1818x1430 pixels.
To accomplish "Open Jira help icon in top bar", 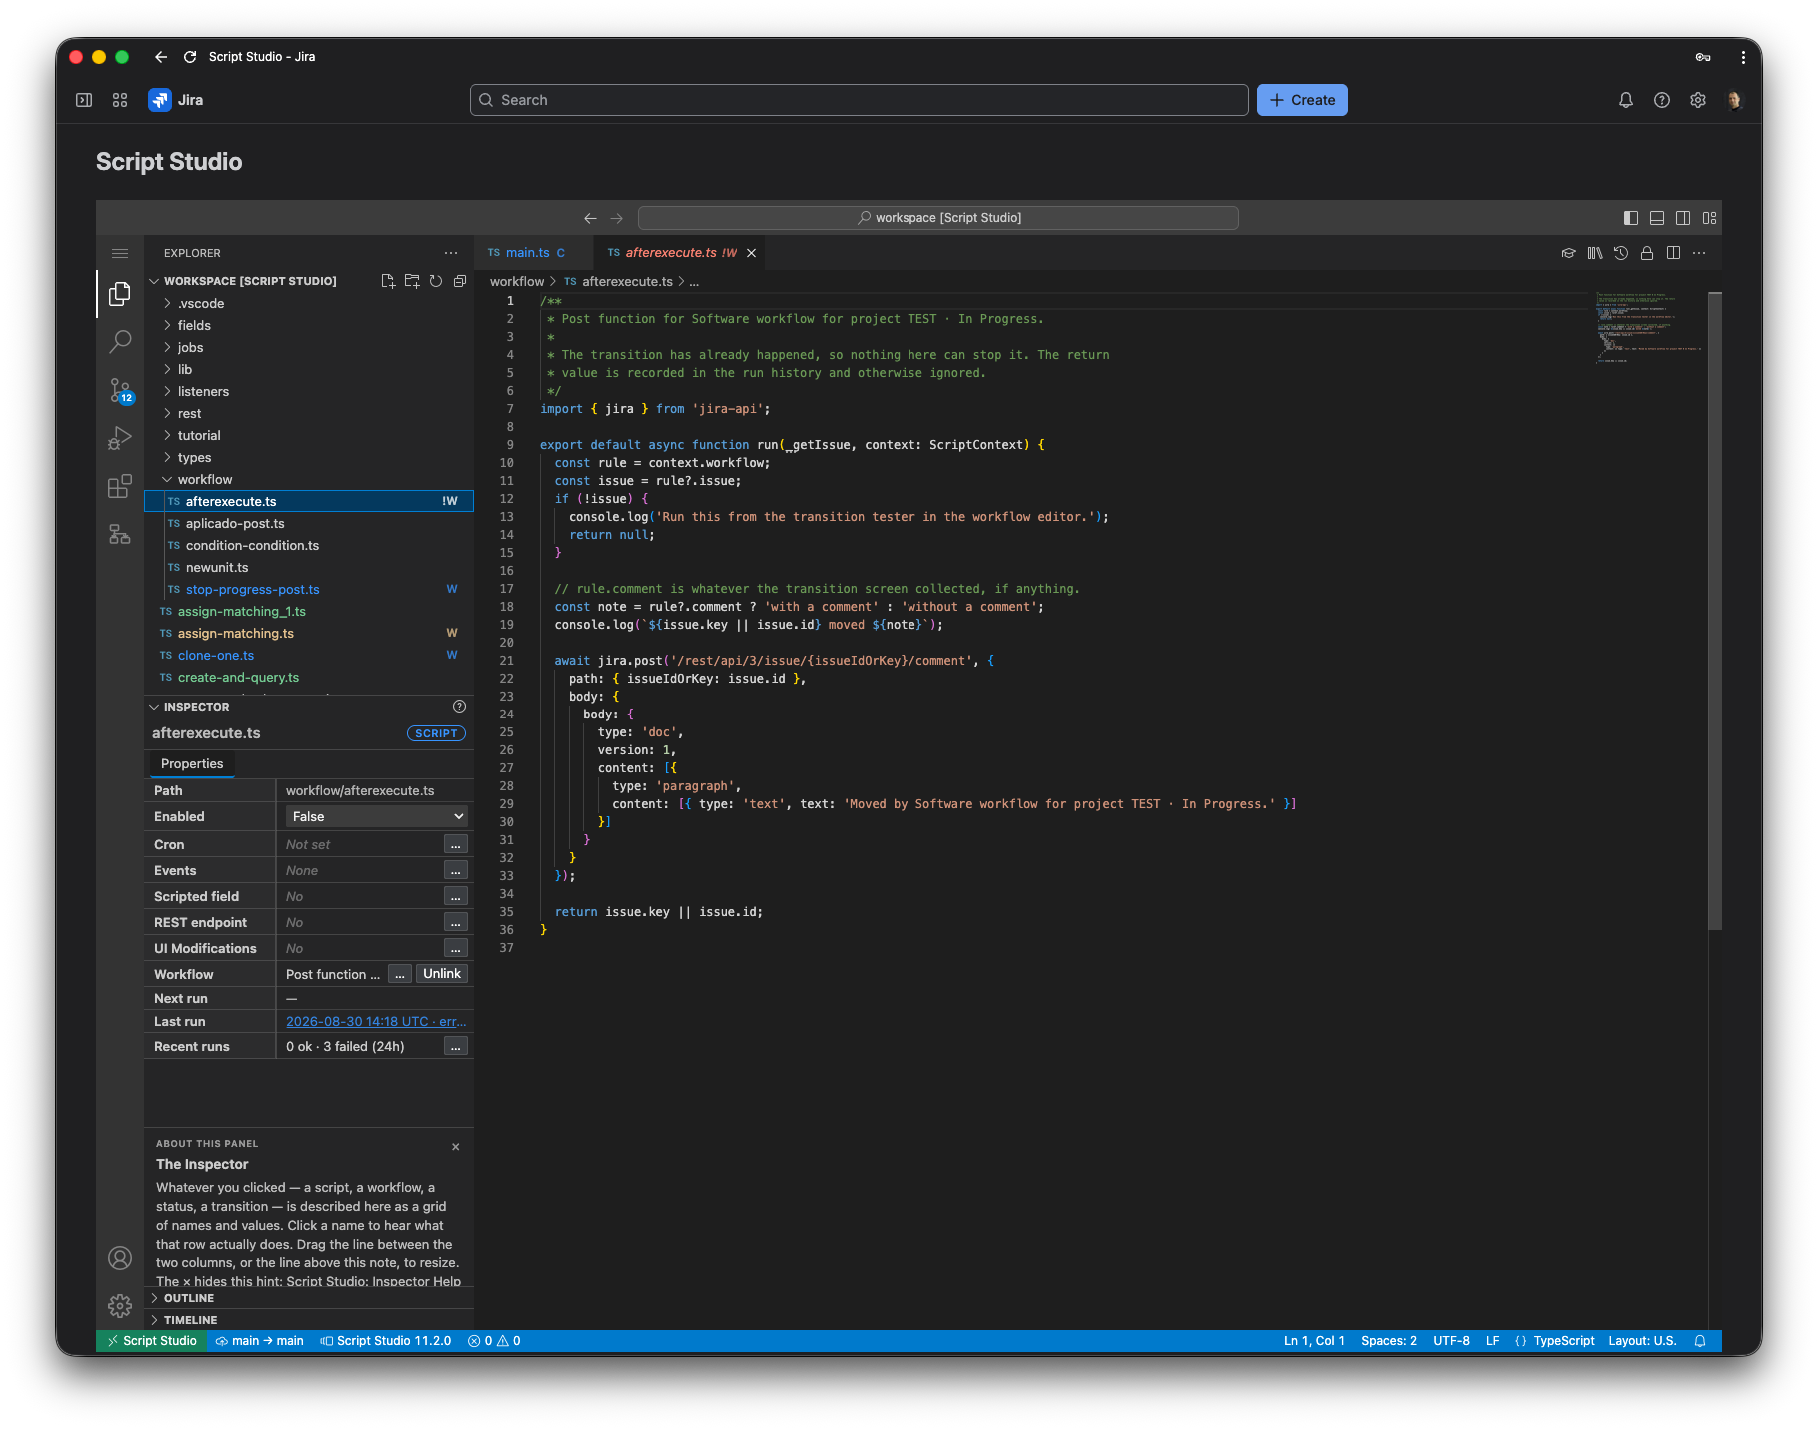I will tap(1662, 100).
